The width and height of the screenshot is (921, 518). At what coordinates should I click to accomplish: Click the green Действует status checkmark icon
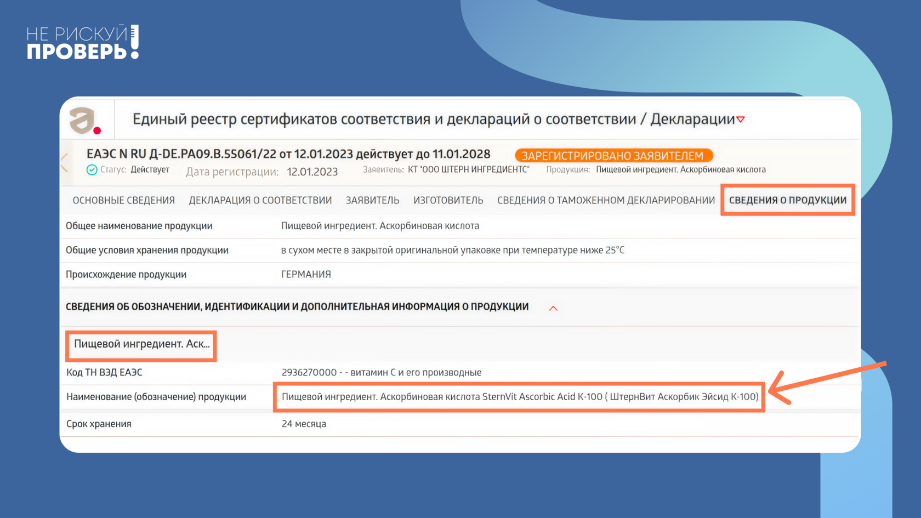coord(92,170)
